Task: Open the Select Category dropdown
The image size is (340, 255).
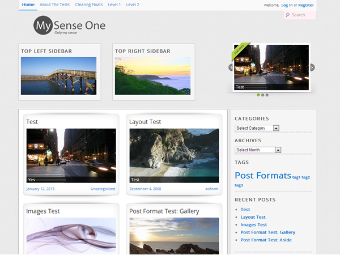Action: [257, 128]
